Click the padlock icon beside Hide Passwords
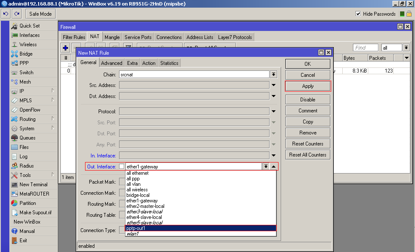 [x=409, y=14]
